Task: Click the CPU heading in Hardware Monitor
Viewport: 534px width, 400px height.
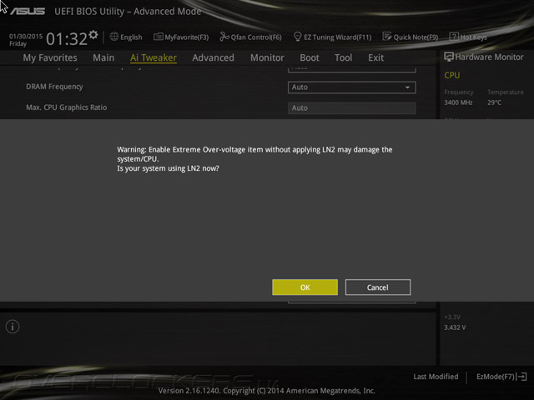Action: pos(452,75)
